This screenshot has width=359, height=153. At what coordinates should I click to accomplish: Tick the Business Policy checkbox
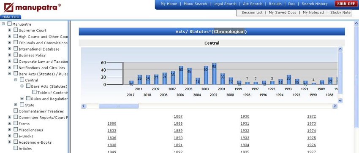coord(16,55)
